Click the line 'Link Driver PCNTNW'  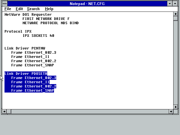point(25,48)
